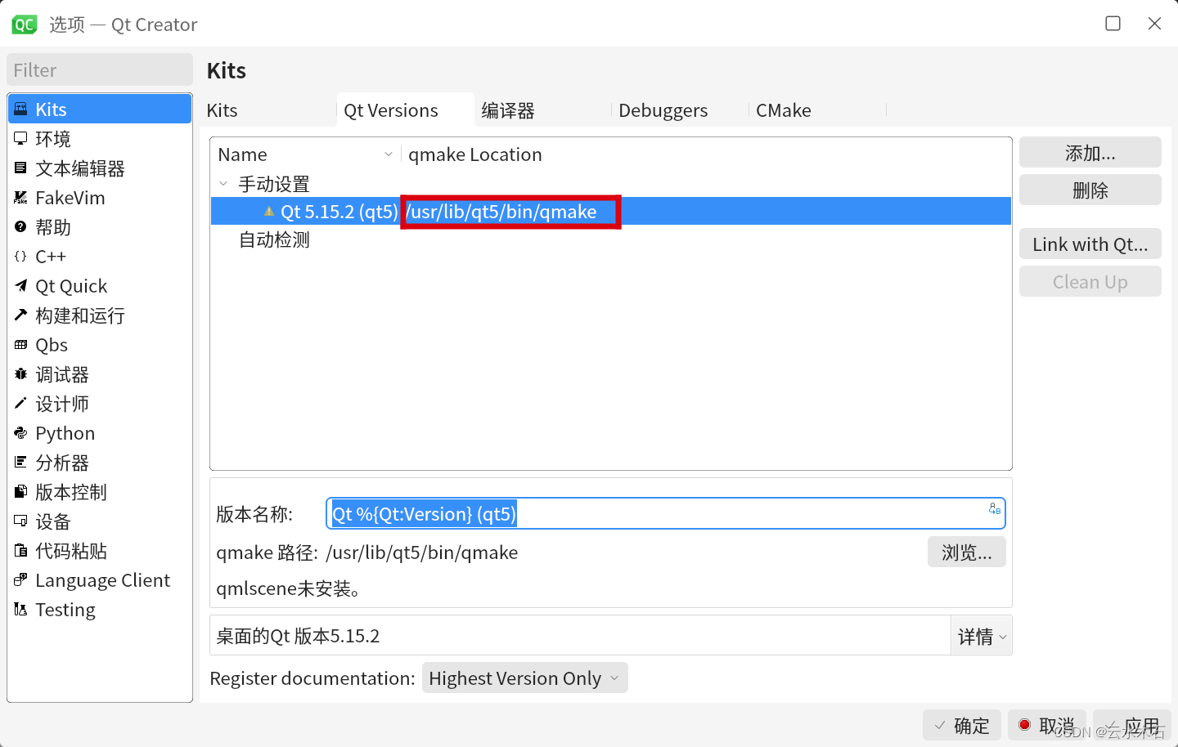Select 文本编辑器 in the sidebar list
The image size is (1178, 747).
click(100, 168)
